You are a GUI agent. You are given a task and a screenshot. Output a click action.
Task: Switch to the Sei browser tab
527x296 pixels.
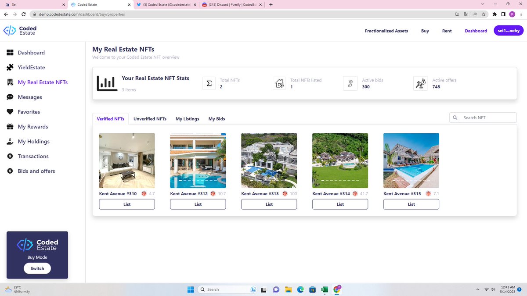click(35, 5)
